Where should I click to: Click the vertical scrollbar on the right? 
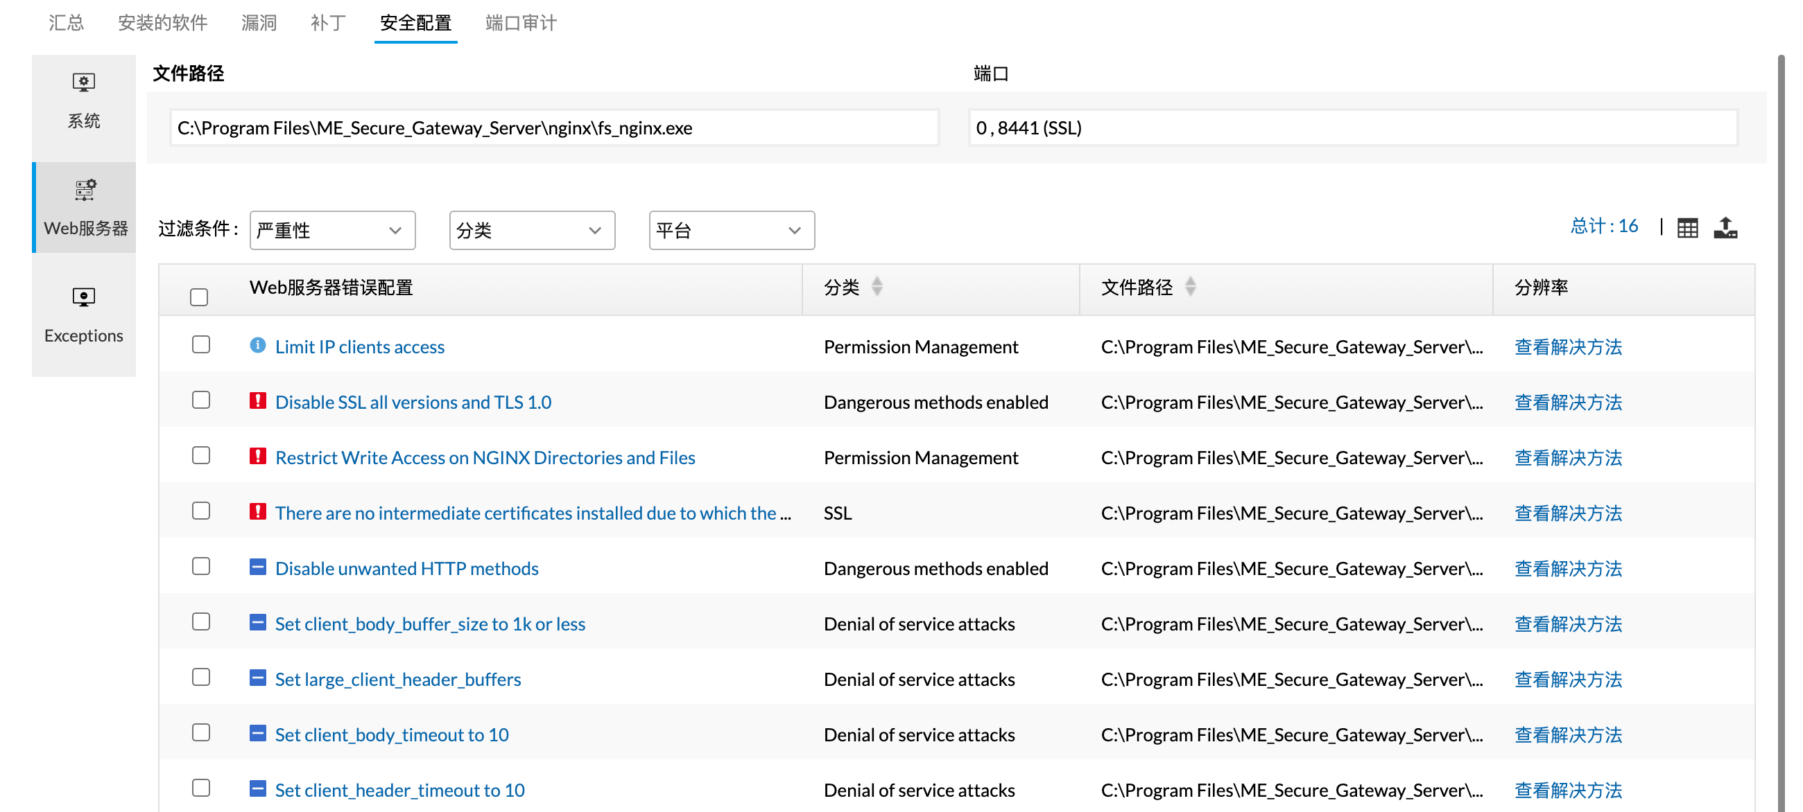1781,420
